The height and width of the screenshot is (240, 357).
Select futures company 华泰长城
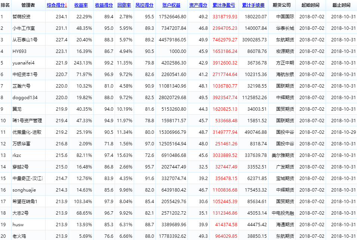(285, 28)
